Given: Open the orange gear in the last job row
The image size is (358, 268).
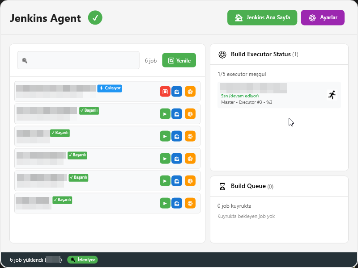Looking at the screenshot, I should pyautogui.click(x=190, y=203).
